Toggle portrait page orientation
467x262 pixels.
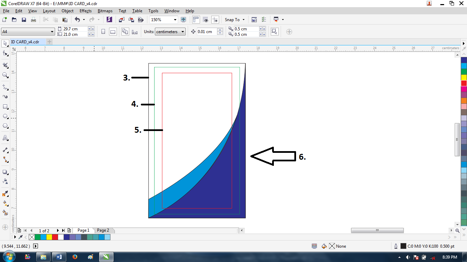tap(103, 31)
